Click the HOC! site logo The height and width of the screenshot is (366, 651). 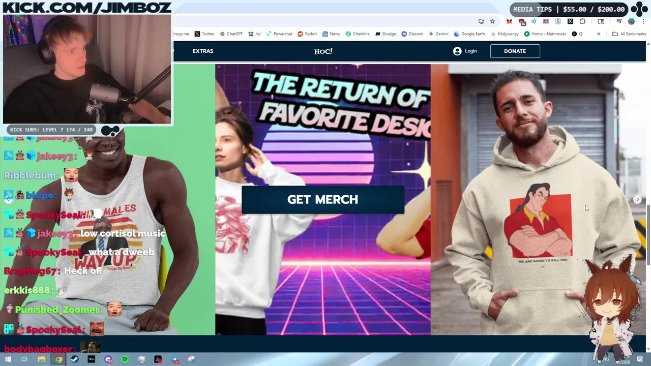click(x=323, y=51)
